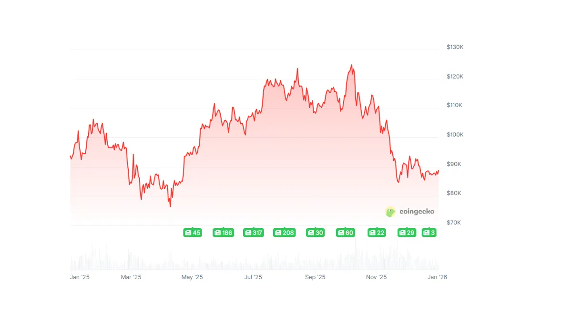Click the news badge showing 29

[407, 233]
